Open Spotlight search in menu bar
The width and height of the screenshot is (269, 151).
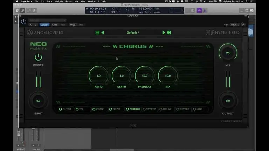pos(247,1)
